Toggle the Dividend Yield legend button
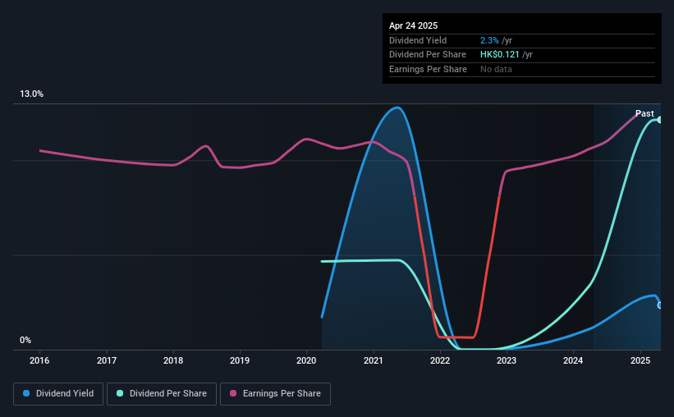Viewport: 674px width, 417px height. click(58, 394)
